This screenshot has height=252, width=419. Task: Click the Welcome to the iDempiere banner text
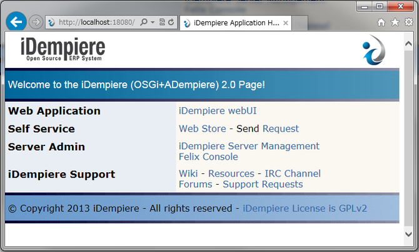coord(136,85)
